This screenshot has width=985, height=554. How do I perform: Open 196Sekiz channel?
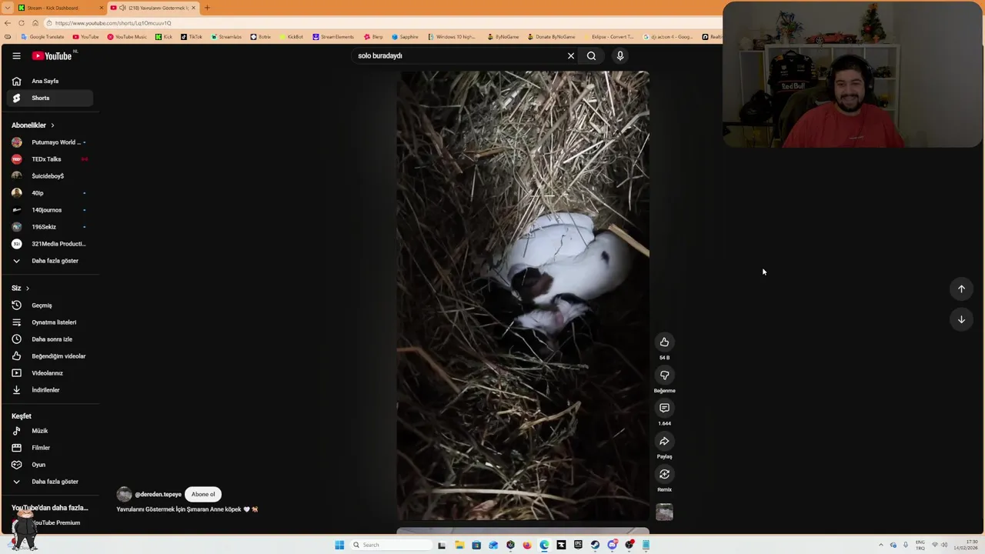[x=49, y=227]
